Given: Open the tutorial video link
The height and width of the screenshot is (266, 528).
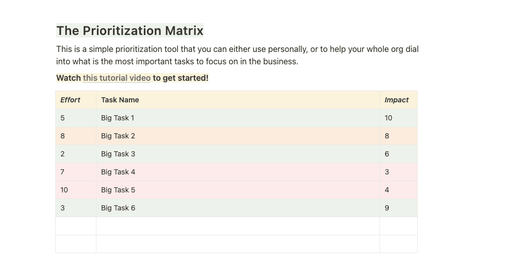Looking at the screenshot, I should [x=117, y=78].
